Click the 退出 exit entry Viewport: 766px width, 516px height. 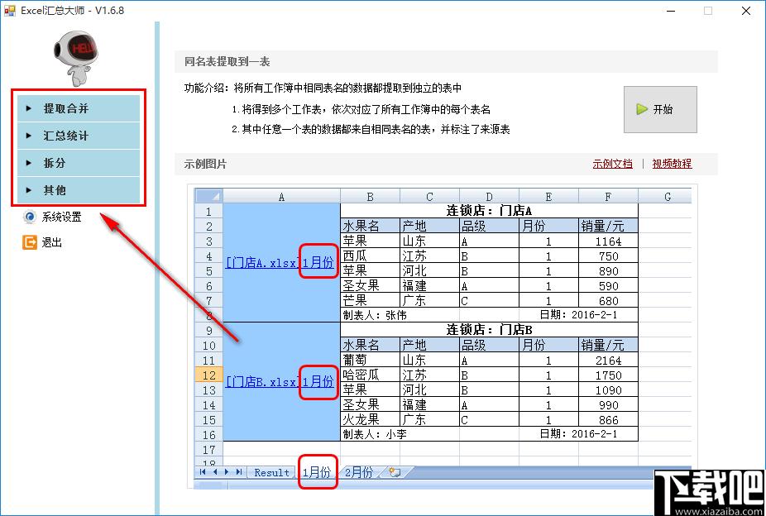pyautogui.click(x=51, y=242)
